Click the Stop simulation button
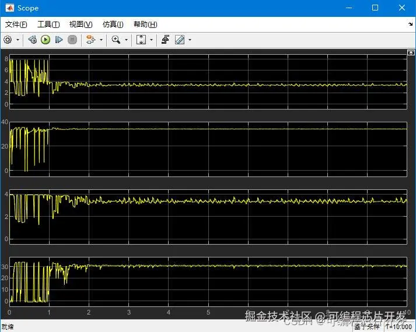 point(72,40)
